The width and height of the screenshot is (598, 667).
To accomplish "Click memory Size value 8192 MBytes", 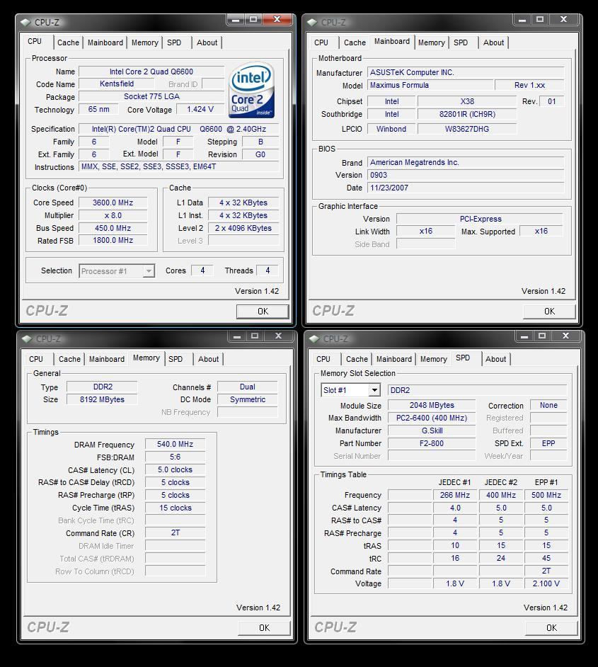I will pos(102,399).
